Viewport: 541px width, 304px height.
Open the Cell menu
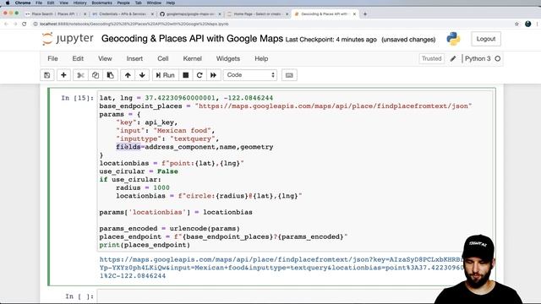click(x=163, y=58)
